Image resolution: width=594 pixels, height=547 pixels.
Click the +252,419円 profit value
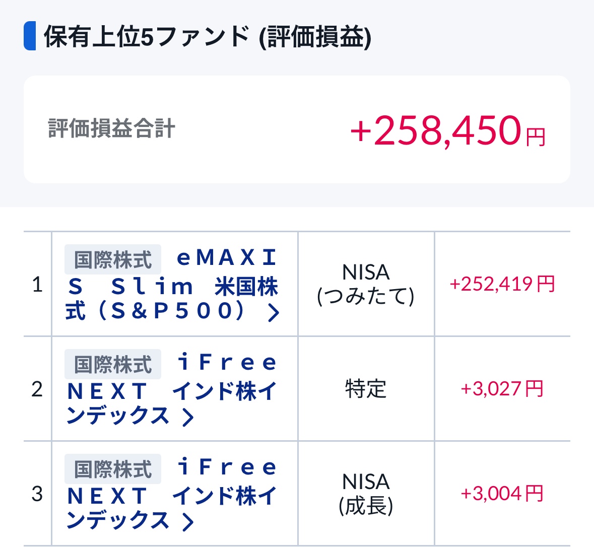click(502, 284)
